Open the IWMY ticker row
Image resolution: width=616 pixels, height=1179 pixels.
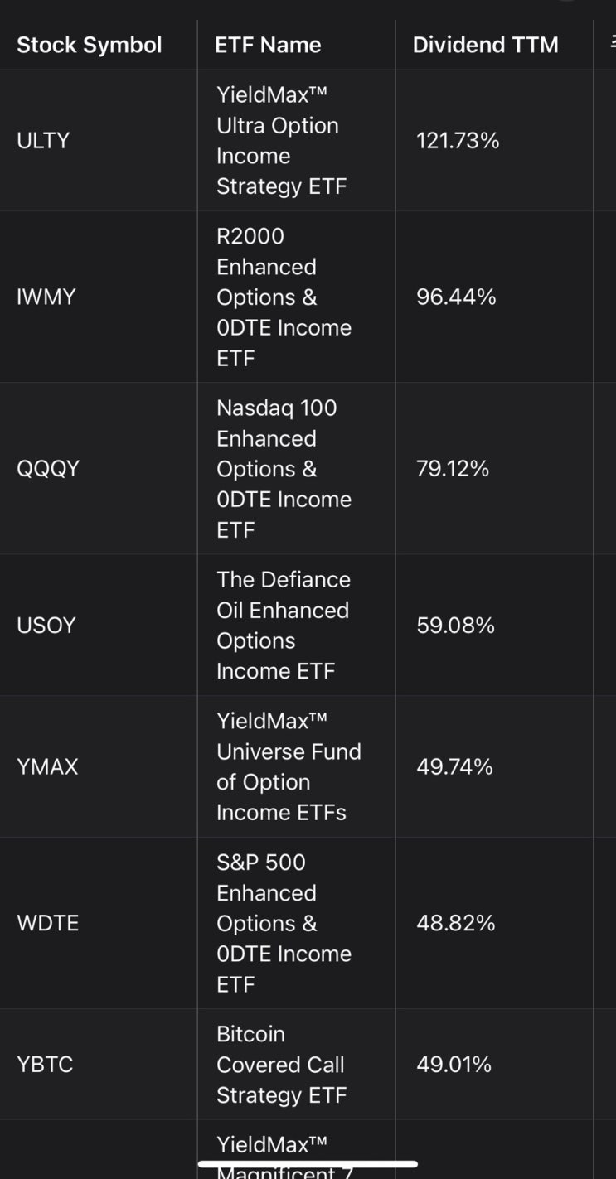click(46, 297)
